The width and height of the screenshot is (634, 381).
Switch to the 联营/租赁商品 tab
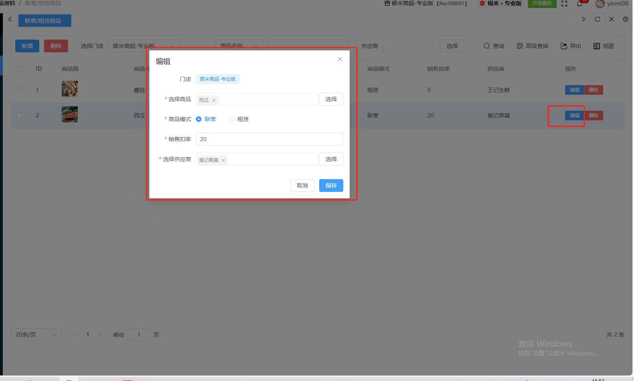pyautogui.click(x=44, y=21)
